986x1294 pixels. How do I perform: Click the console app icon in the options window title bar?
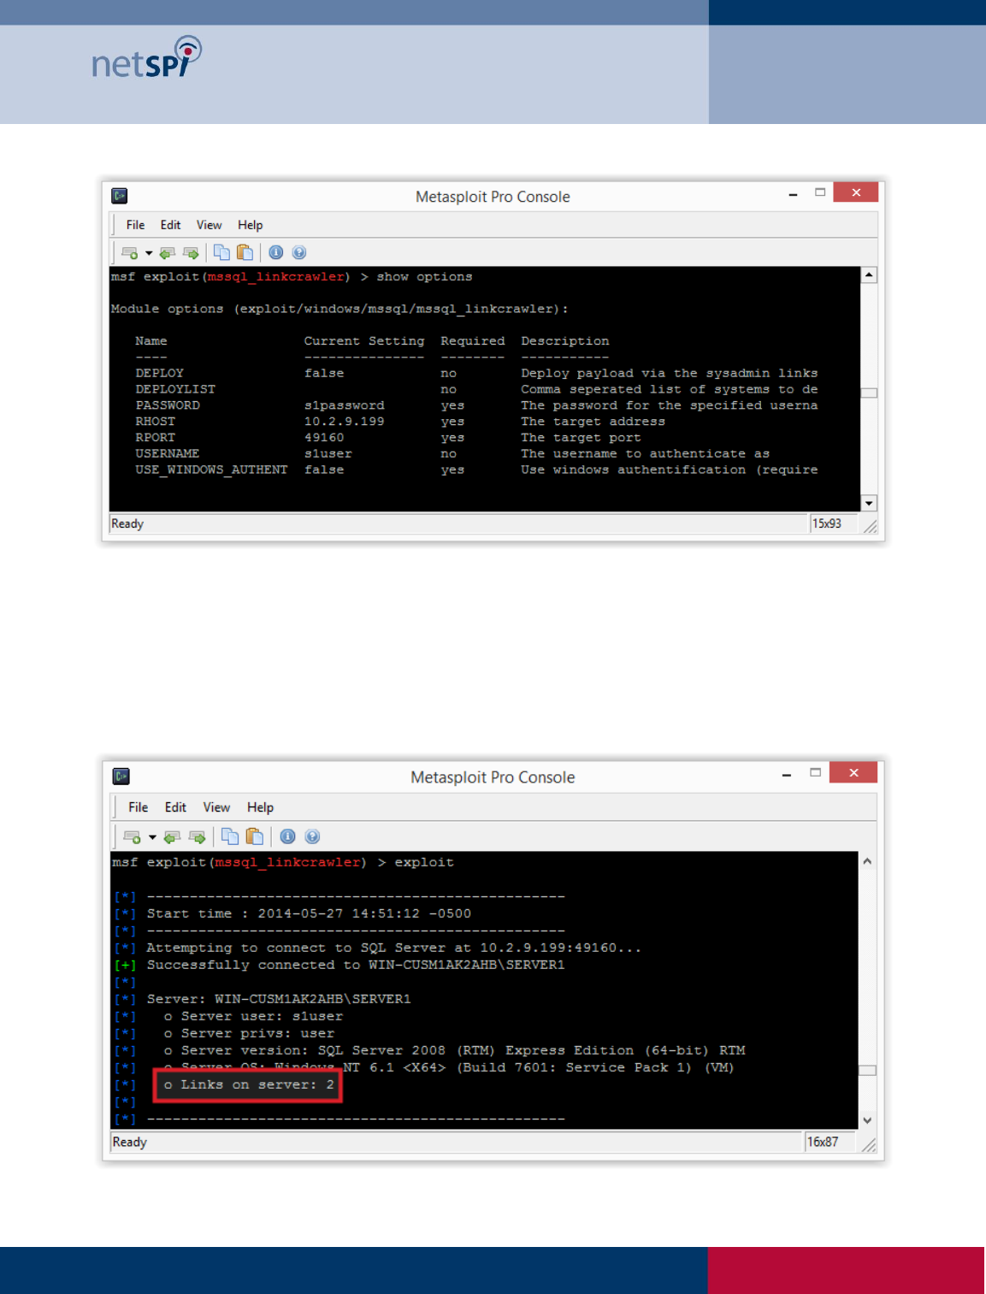[x=120, y=196]
